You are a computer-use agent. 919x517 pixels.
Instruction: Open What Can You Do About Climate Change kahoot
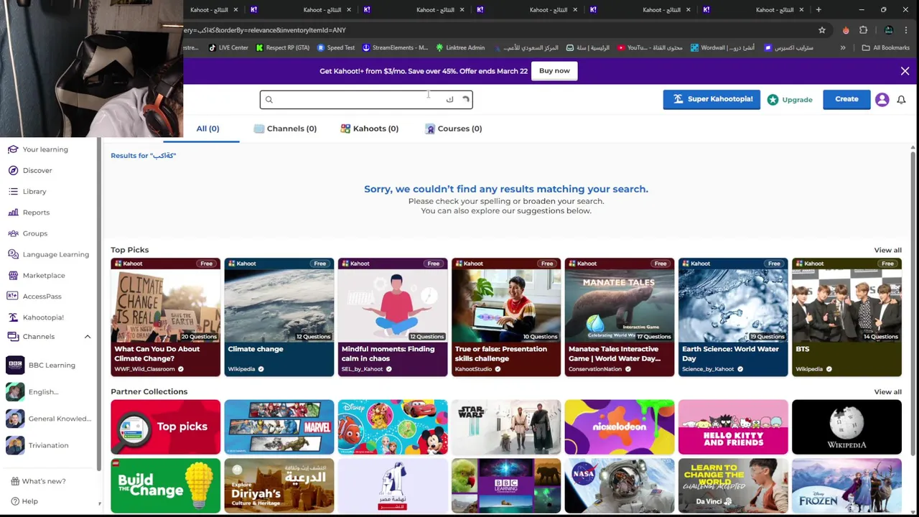pos(165,317)
